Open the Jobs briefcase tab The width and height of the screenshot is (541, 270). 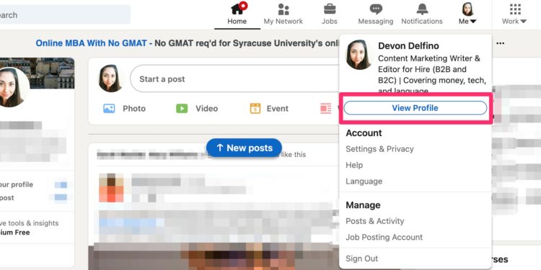pos(330,14)
